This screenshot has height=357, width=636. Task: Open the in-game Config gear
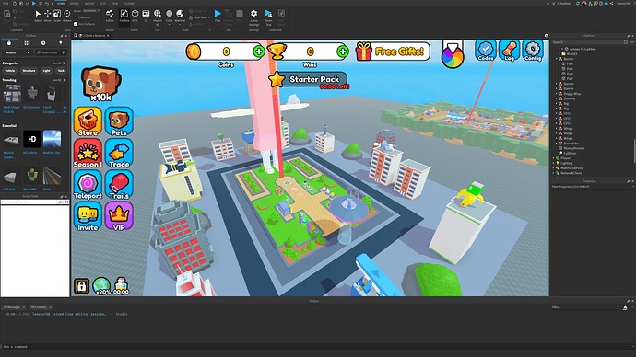(533, 51)
